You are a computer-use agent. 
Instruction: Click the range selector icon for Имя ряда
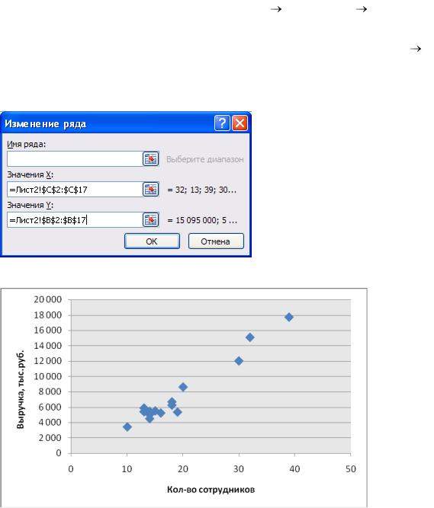[151, 158]
